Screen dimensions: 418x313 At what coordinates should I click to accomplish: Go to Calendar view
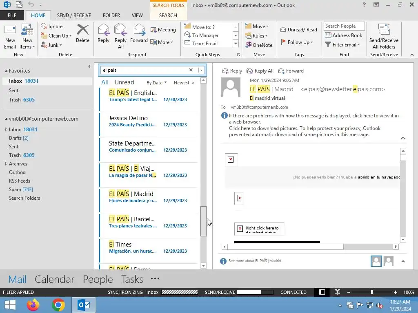54,279
